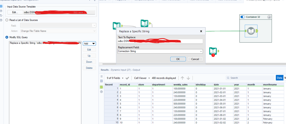Viewport: 286px width, 124px height.
Task: Select Read a List of Data Sources
Action: (7, 20)
